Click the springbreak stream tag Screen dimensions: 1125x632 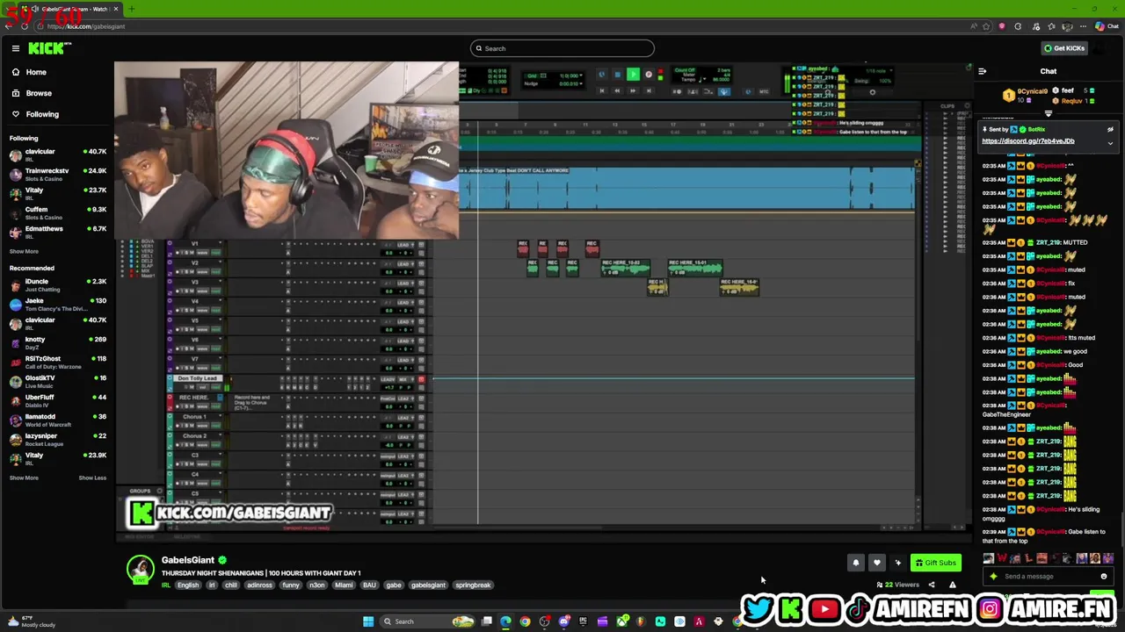pos(473,585)
